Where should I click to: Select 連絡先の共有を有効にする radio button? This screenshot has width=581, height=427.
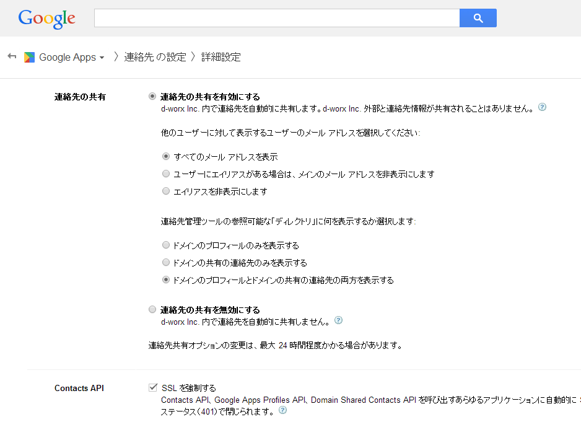point(152,96)
